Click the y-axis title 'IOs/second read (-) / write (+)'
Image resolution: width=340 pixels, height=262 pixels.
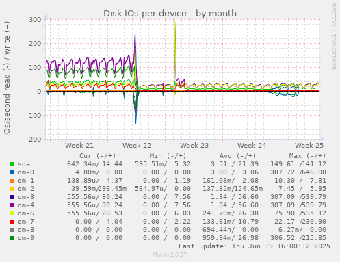7,79
